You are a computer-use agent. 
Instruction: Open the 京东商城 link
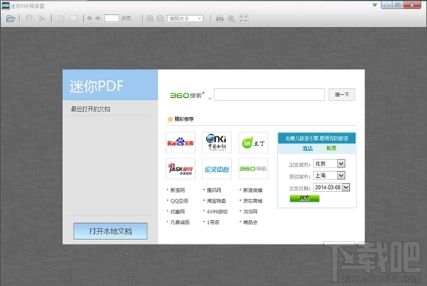click(253, 201)
